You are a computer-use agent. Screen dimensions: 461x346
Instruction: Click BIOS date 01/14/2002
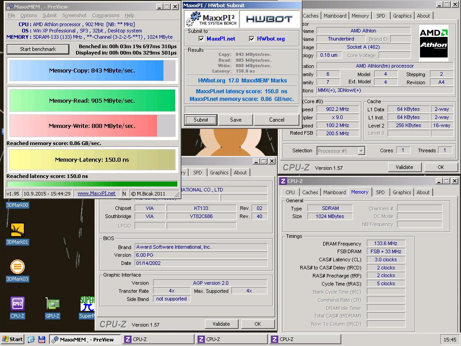(x=201, y=263)
